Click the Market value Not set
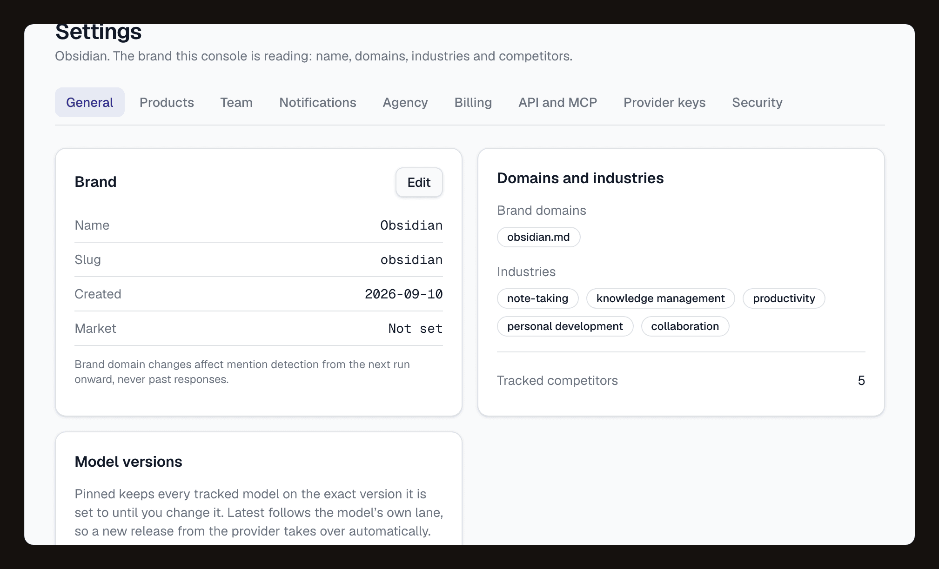Screen dimensions: 939x569 coord(415,329)
